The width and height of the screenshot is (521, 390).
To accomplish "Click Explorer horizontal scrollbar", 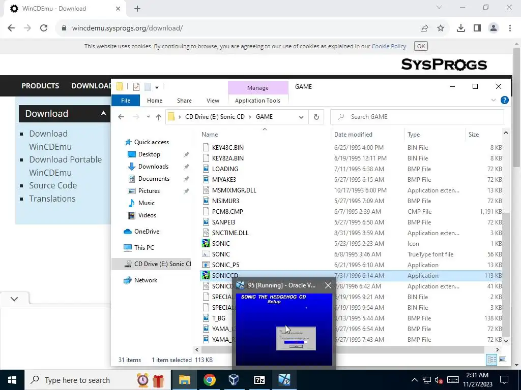I will [342, 349].
